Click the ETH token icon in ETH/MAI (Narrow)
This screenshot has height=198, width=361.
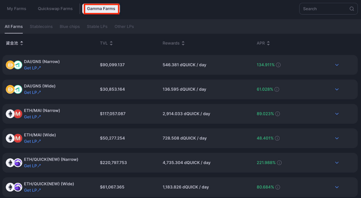pos(10,114)
